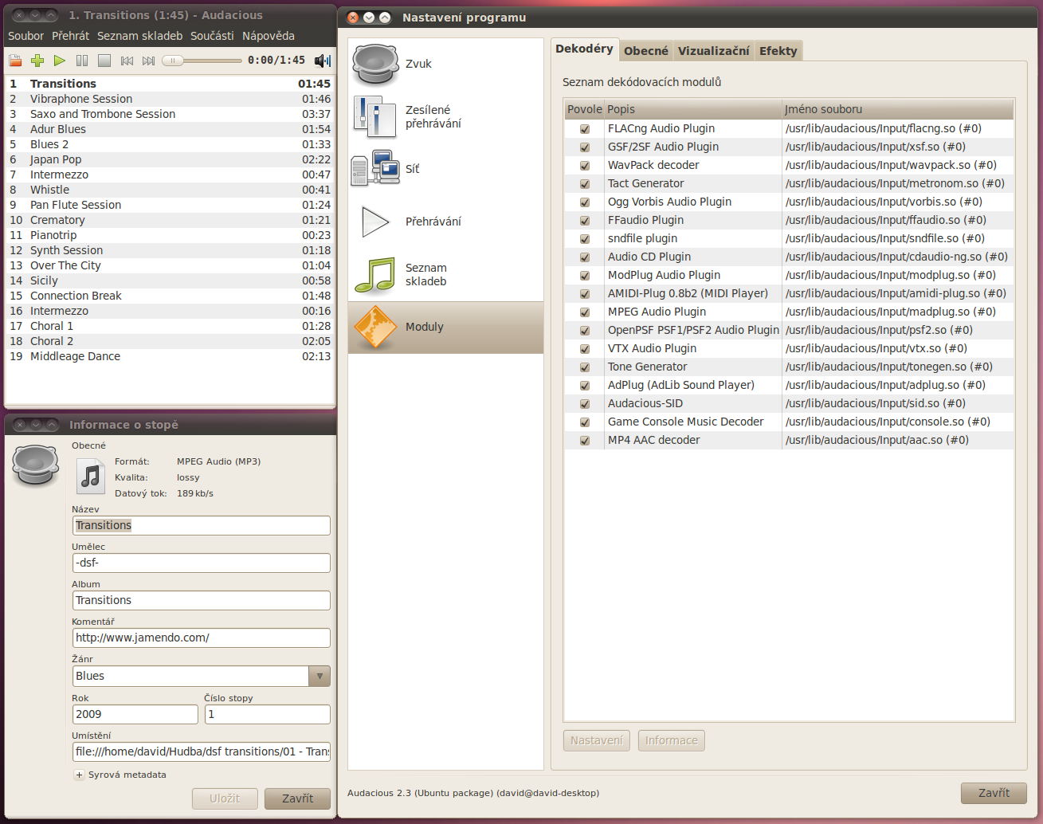Select Tone Generator plugin row
The image size is (1043, 824).
[790, 367]
